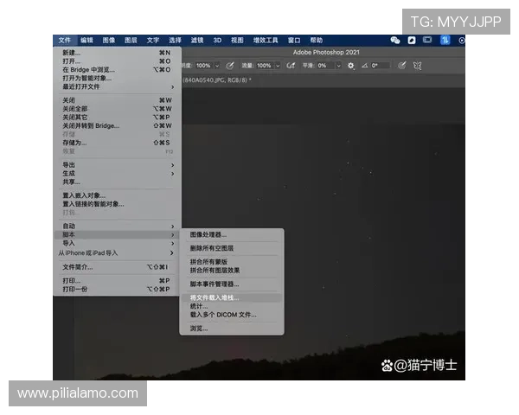
Task: Open the 3D menu
Action: [217, 41]
